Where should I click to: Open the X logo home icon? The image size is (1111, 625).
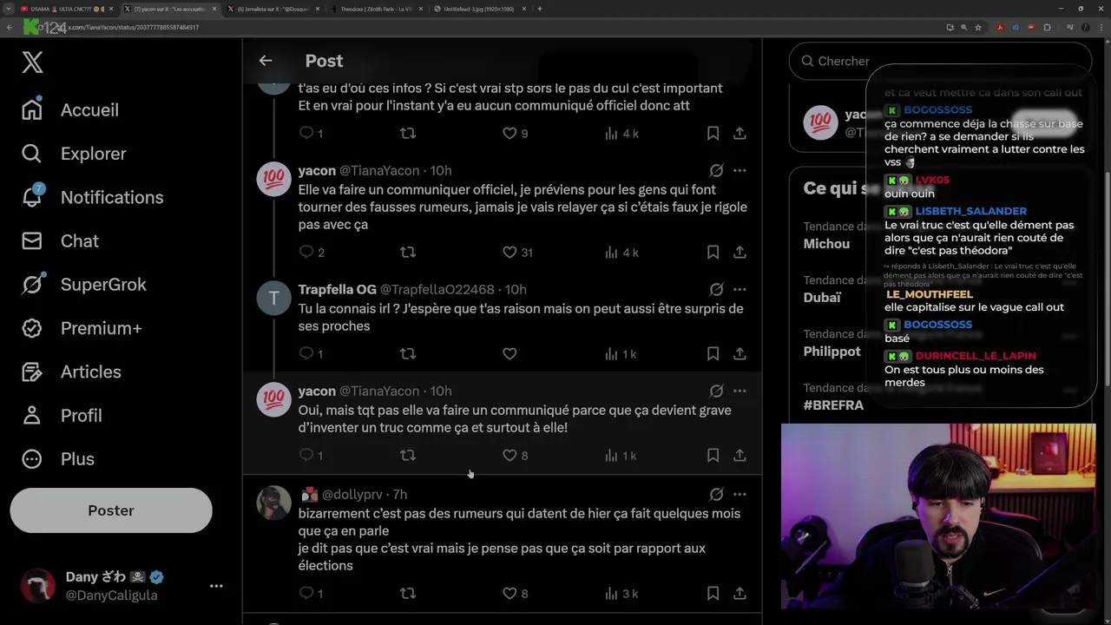[x=32, y=62]
